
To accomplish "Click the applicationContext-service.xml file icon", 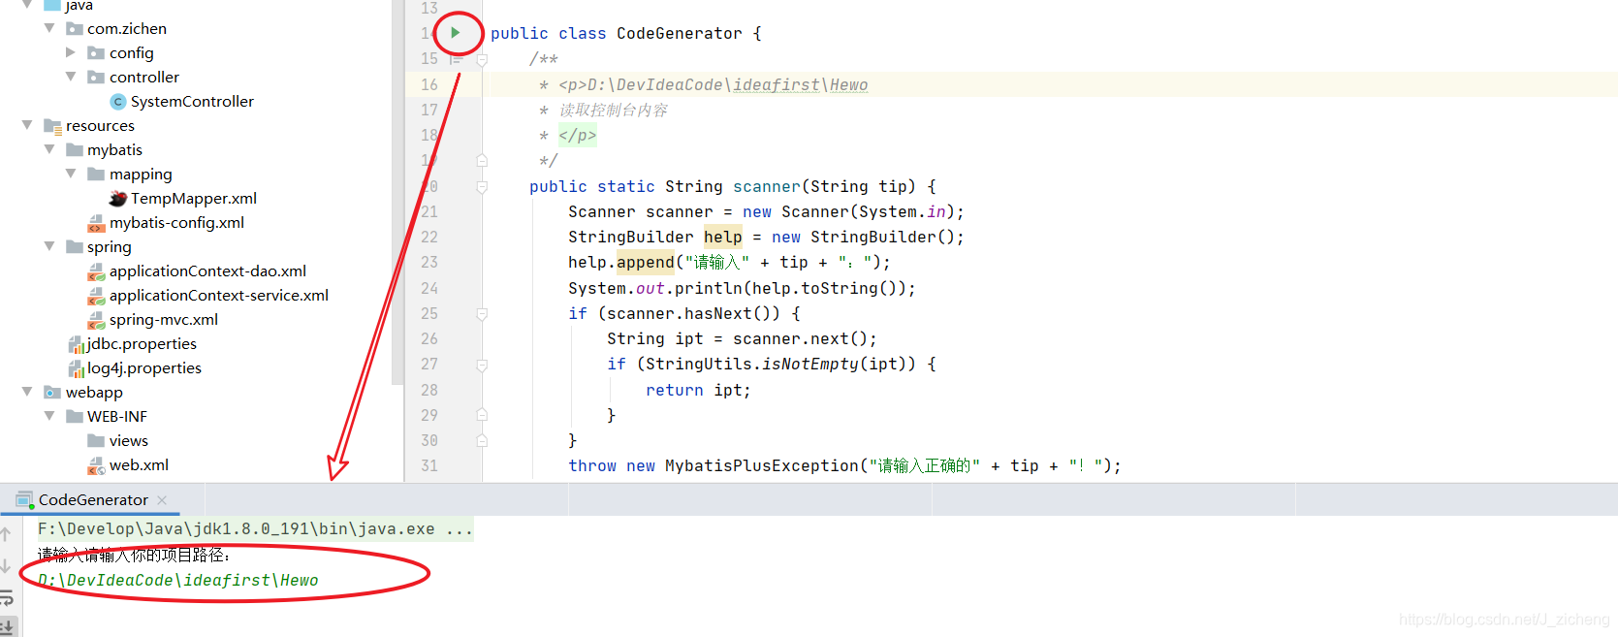I will tap(96, 296).
